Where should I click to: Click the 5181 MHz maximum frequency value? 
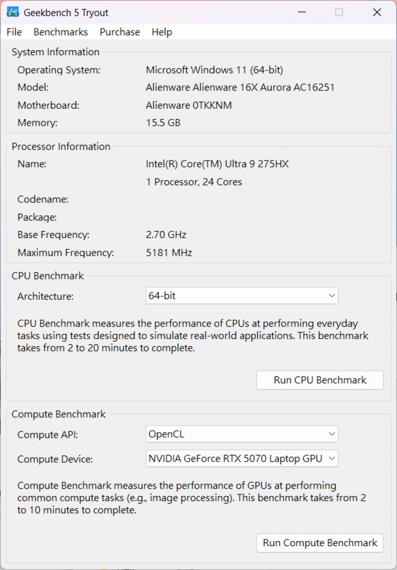169,253
